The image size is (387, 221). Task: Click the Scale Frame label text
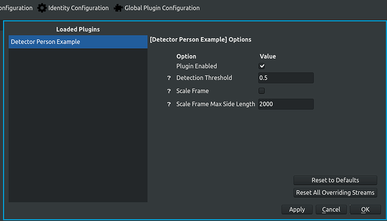[192, 91]
